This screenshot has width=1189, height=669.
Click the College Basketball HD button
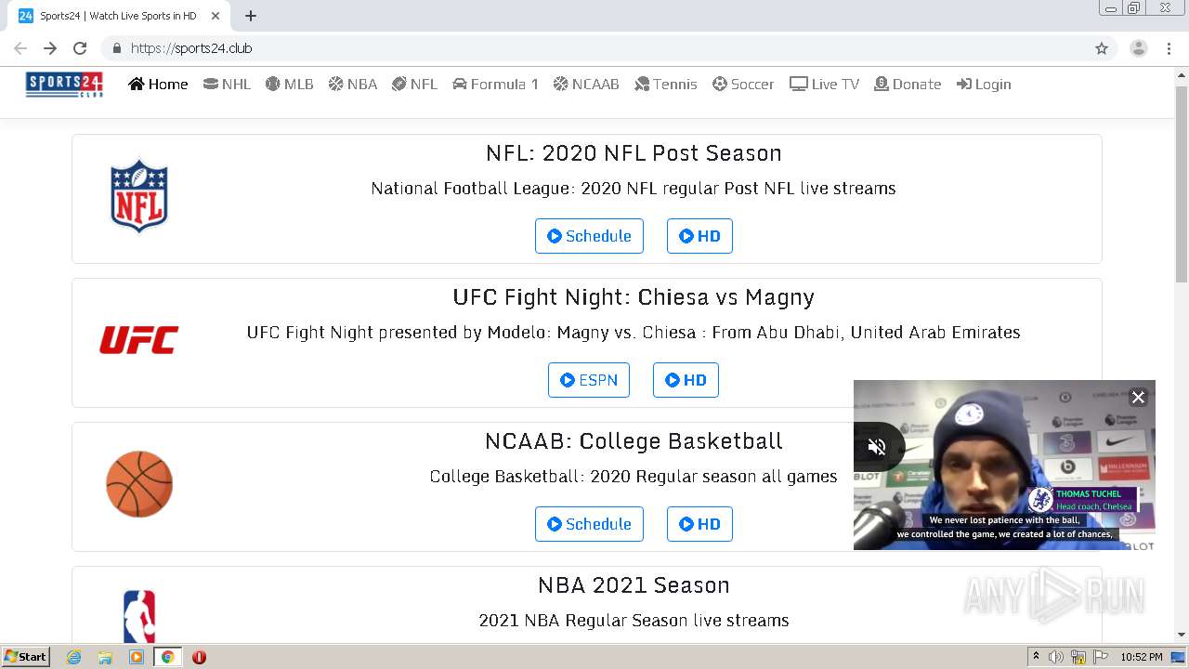pyautogui.click(x=699, y=524)
